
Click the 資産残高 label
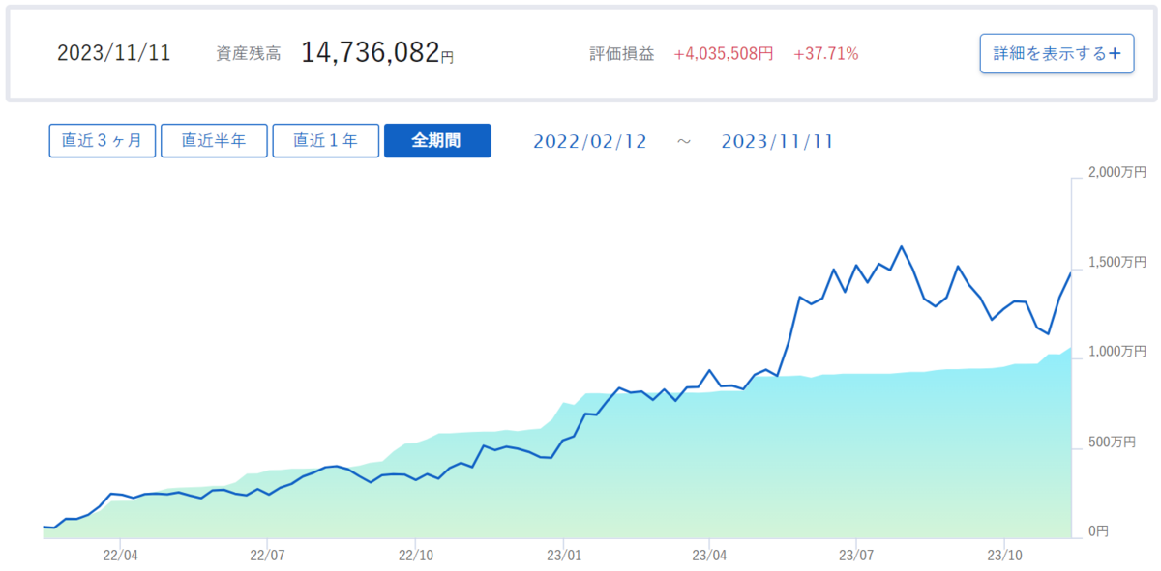[x=249, y=54]
